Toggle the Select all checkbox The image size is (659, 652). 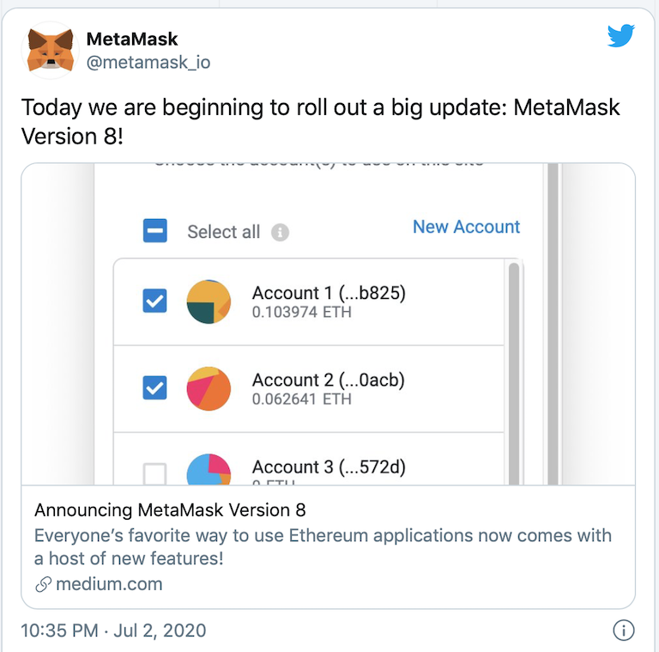[x=155, y=232]
